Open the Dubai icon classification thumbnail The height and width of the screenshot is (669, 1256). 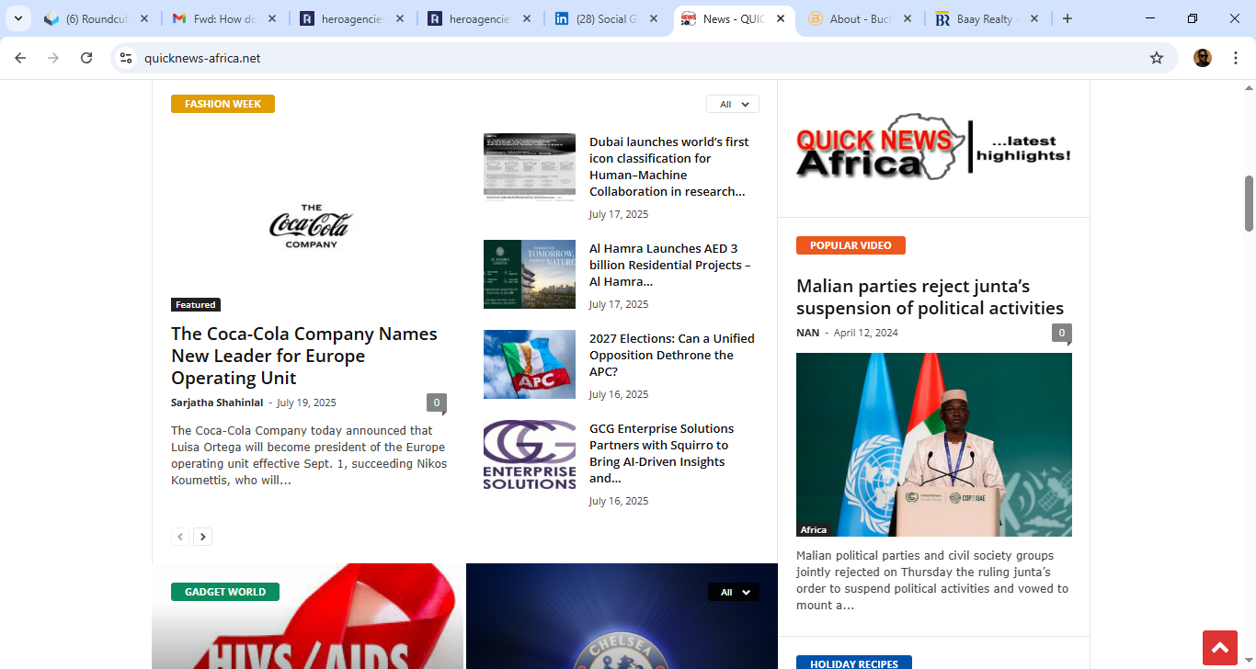530,167
